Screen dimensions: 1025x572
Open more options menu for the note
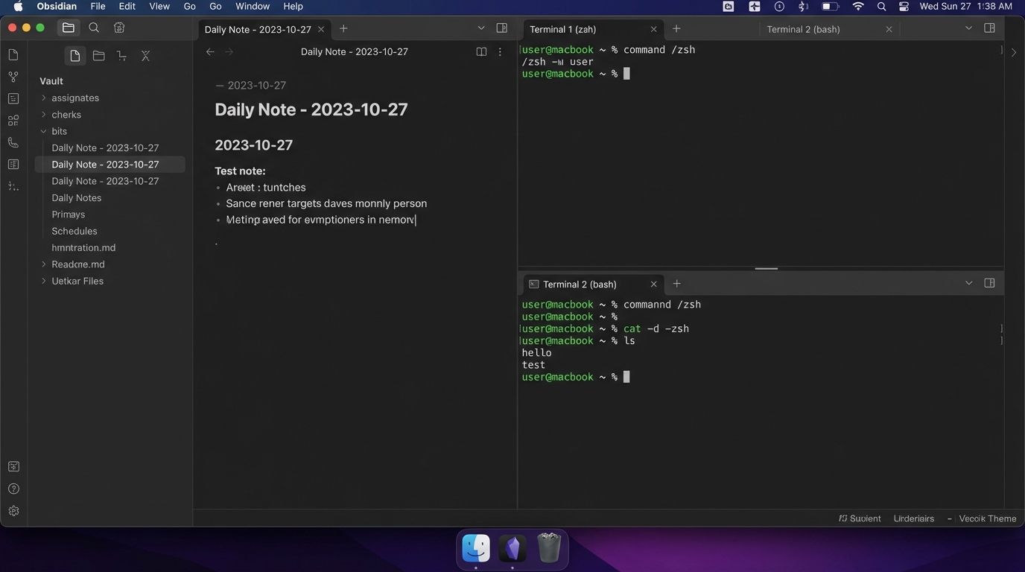500,52
